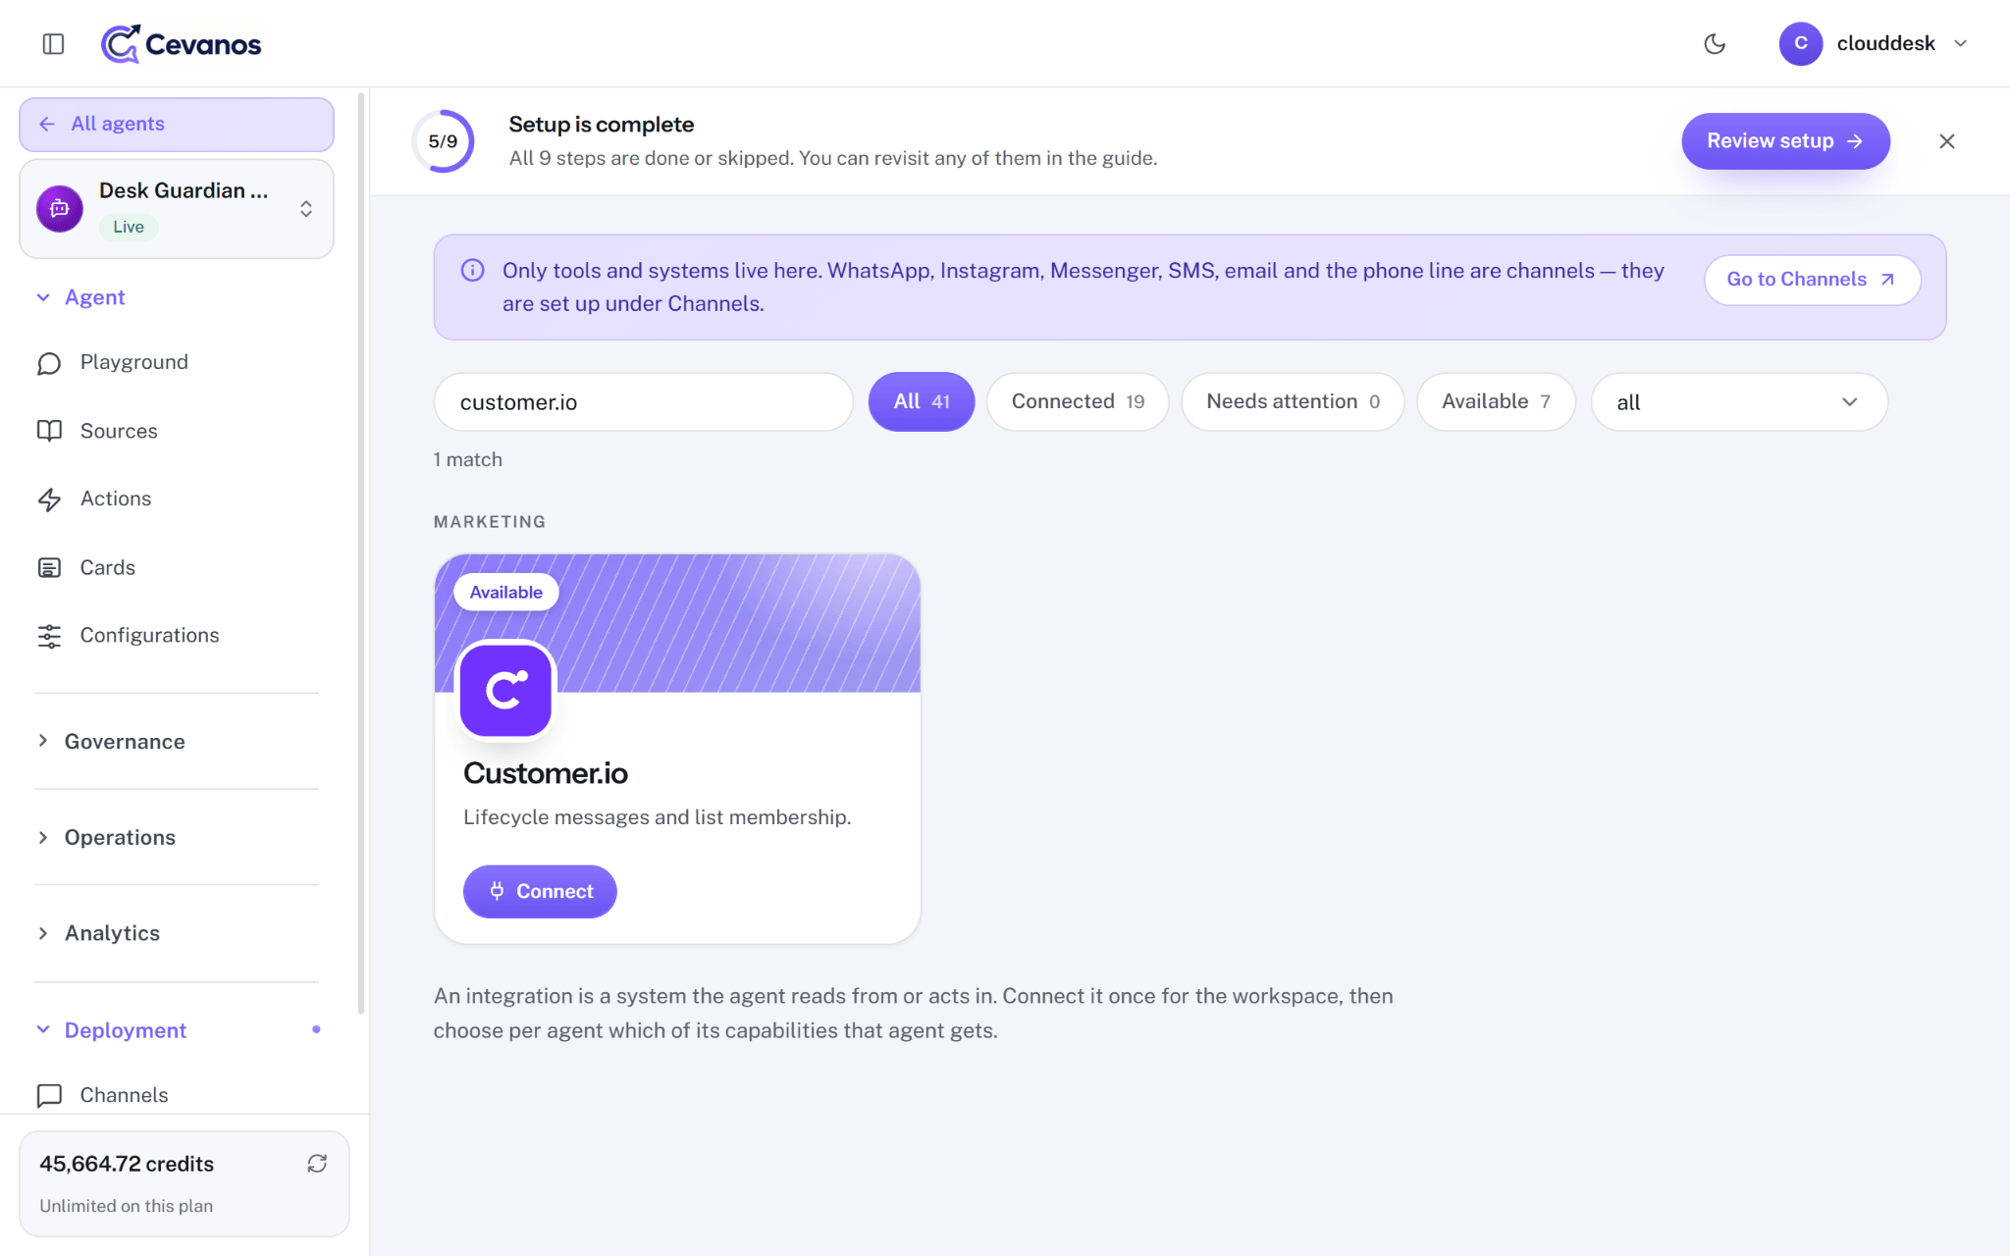
Task: Open the 'all' category dropdown
Action: pos(1739,401)
